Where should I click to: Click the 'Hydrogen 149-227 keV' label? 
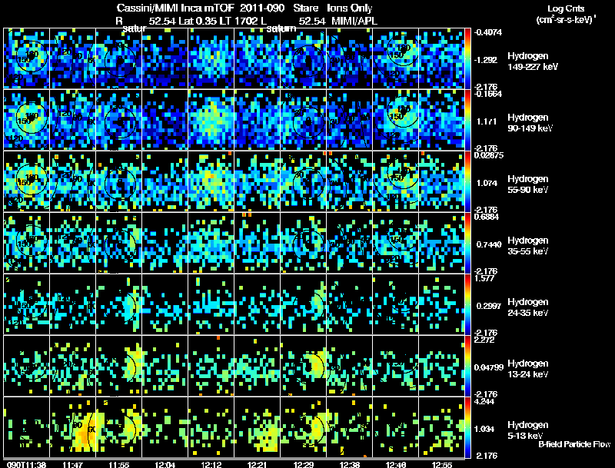coord(532,61)
